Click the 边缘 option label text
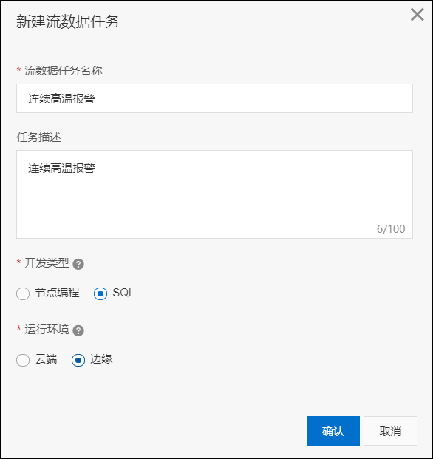The height and width of the screenshot is (459, 433). tap(101, 359)
